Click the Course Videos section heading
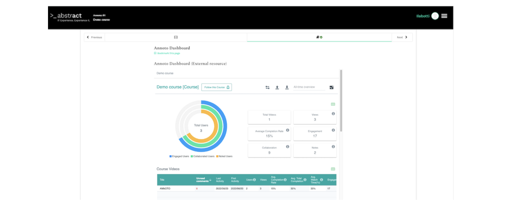Screen dimensions: 506x209 coord(168,169)
